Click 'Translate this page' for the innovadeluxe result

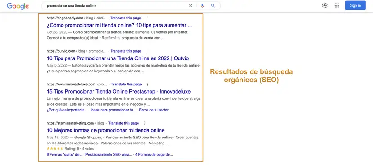click(x=126, y=84)
